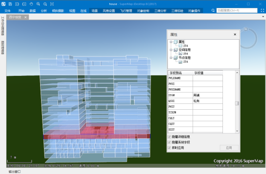The width and height of the screenshot is (266, 174).
Task: Click the SuperMap application logo icon
Action: point(3,4)
